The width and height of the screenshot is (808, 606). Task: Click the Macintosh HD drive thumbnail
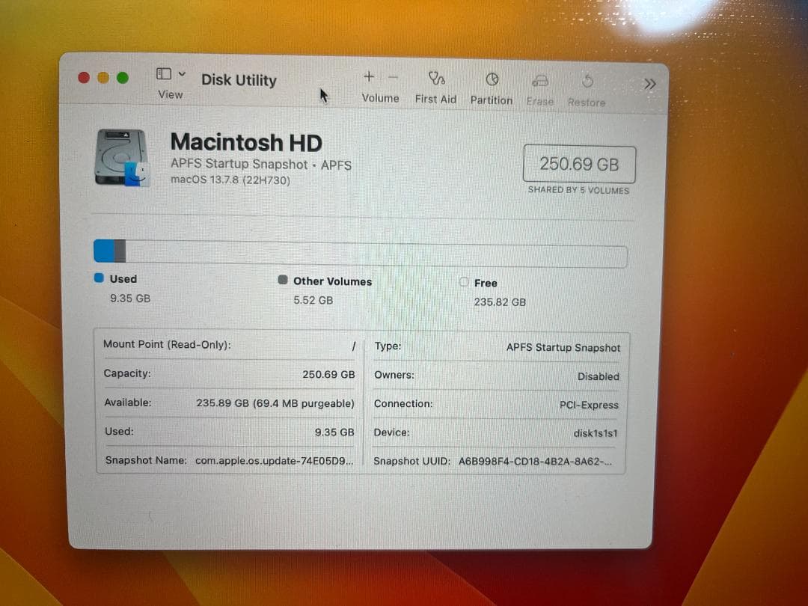tap(120, 157)
